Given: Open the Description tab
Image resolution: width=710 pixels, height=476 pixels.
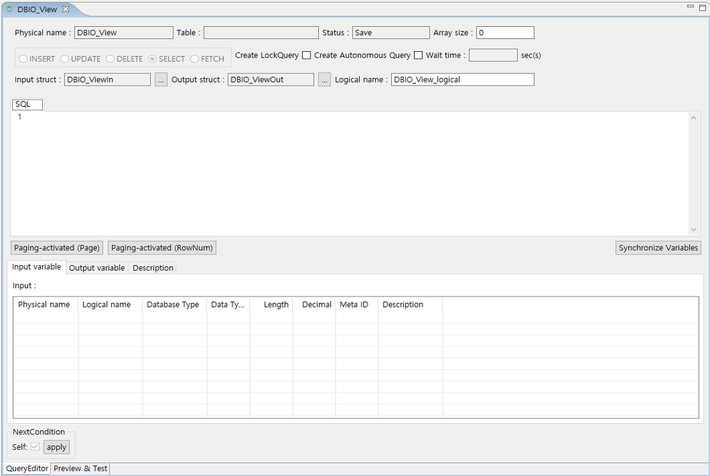Looking at the screenshot, I should tap(153, 268).
